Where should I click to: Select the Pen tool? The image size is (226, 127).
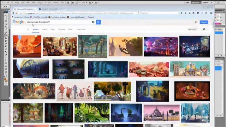click(6, 55)
